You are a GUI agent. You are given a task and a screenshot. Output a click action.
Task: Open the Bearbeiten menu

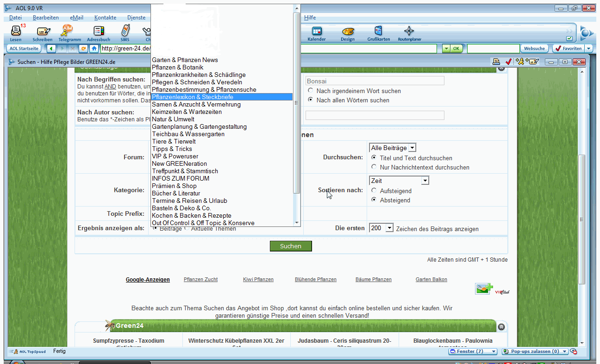[x=45, y=18]
